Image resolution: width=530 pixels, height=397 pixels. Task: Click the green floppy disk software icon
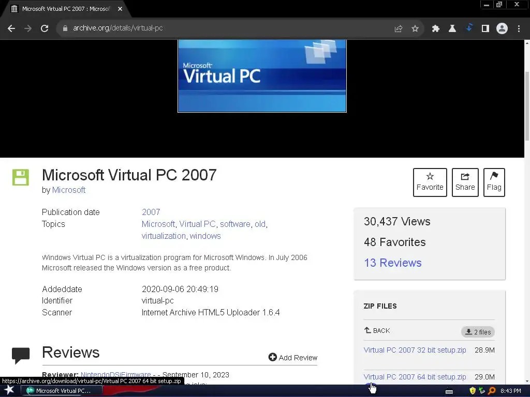coord(21,177)
